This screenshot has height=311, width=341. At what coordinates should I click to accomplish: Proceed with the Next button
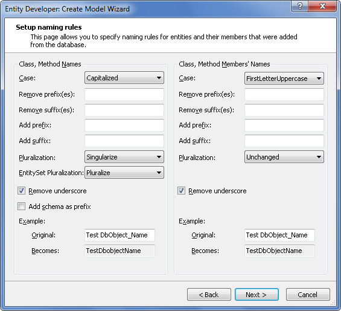257,295
